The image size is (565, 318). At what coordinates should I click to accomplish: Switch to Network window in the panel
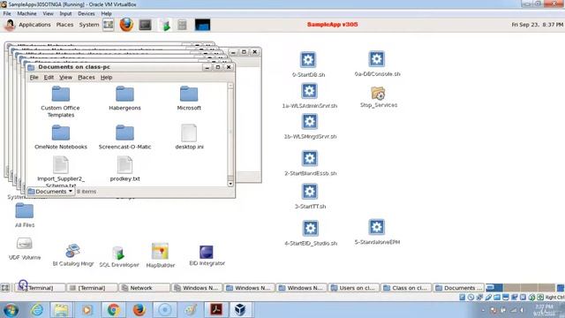[144, 288]
